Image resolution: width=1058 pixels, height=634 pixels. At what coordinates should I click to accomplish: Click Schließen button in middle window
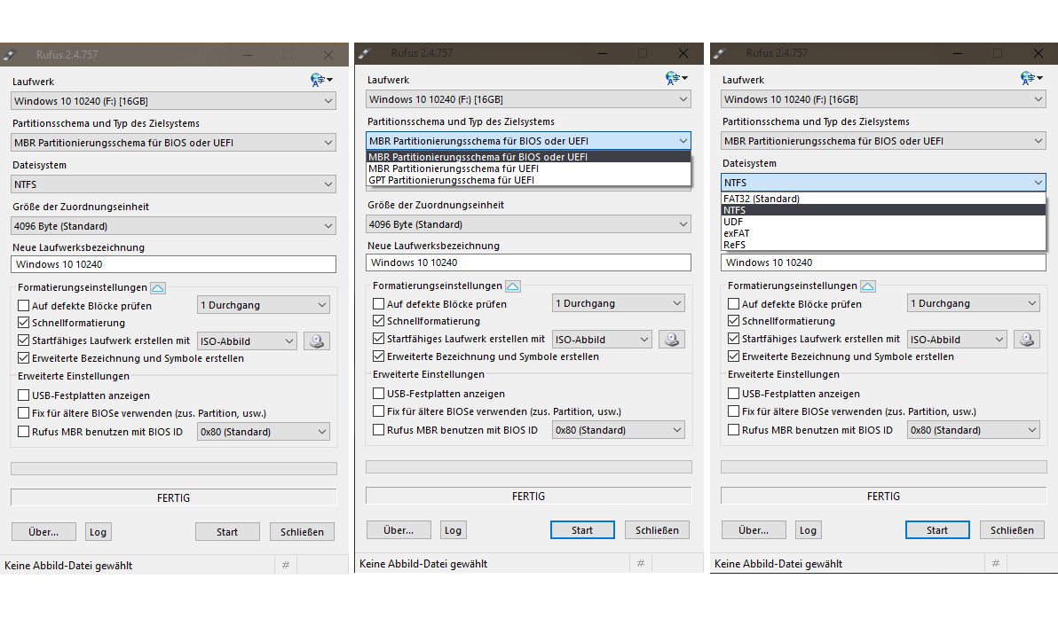point(657,530)
